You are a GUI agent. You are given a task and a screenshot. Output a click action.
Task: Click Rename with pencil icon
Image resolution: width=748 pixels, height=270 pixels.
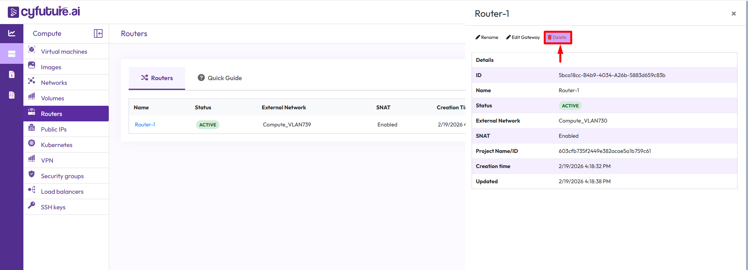pyautogui.click(x=487, y=37)
